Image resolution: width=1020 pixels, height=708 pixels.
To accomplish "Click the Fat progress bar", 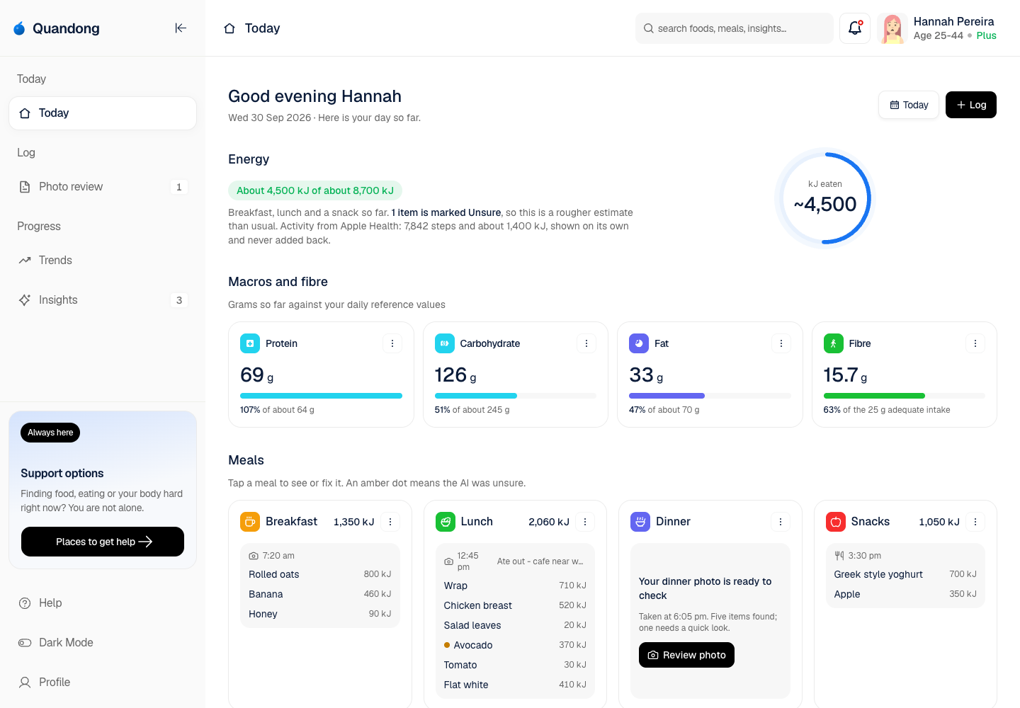I will (x=710, y=396).
